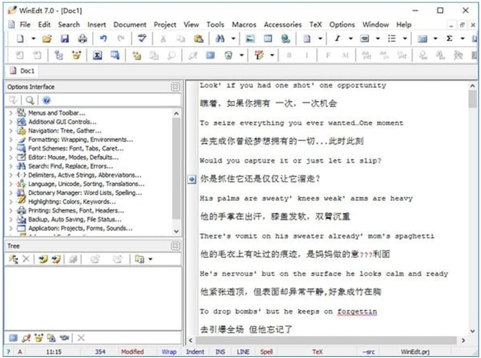Save the current document

click(65, 38)
